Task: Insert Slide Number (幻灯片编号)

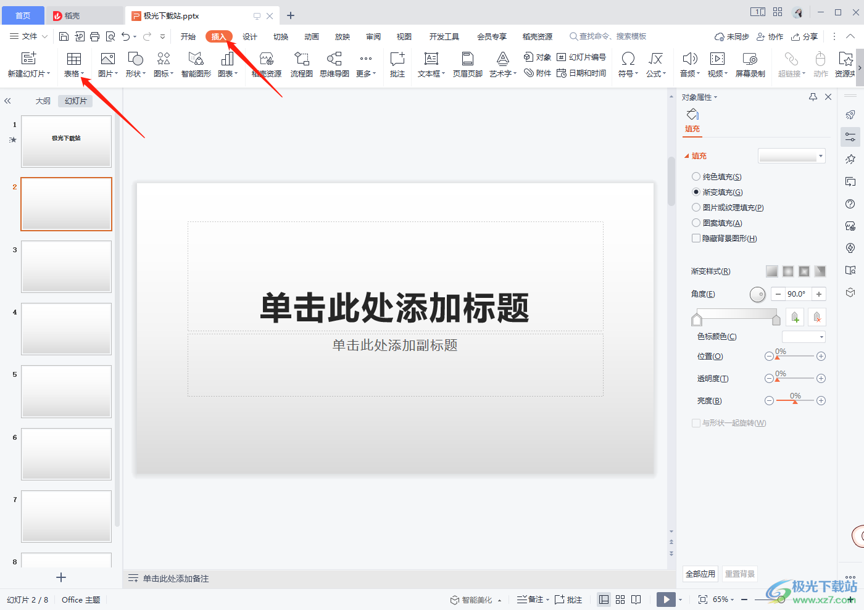Action: [x=581, y=57]
